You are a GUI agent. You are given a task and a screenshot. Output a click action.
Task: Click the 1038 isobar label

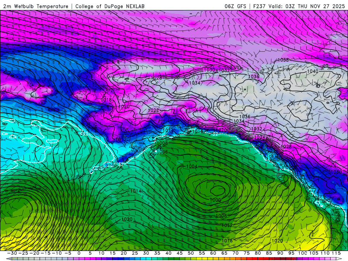[x=283, y=60]
